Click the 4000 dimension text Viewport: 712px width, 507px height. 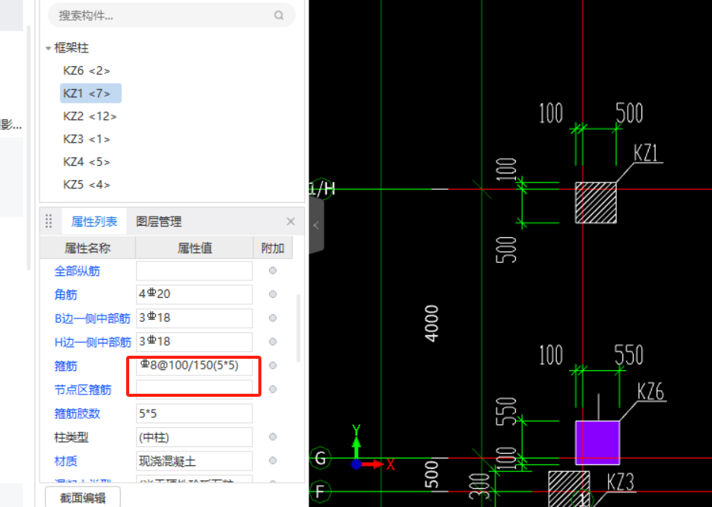(432, 324)
